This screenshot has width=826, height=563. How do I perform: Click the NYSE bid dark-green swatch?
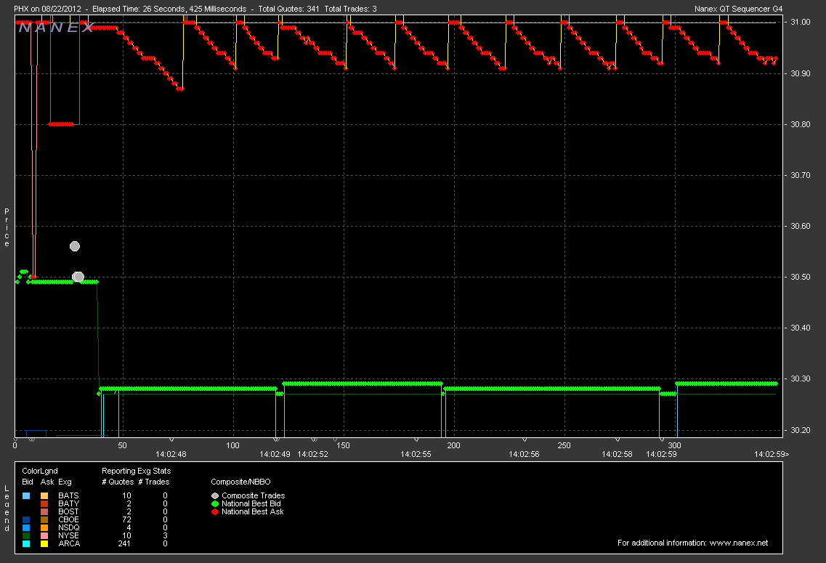coord(26,535)
